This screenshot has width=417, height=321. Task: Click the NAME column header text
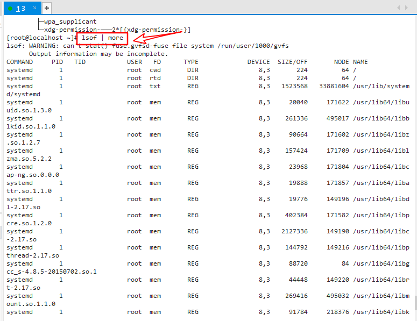(x=361, y=62)
